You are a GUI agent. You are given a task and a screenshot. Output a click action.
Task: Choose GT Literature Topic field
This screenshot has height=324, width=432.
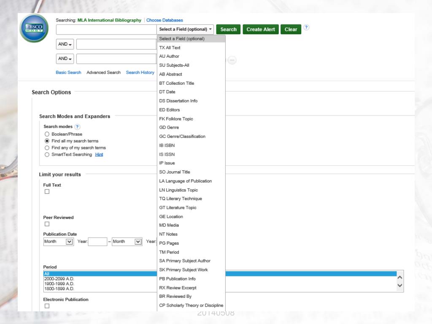(191, 208)
